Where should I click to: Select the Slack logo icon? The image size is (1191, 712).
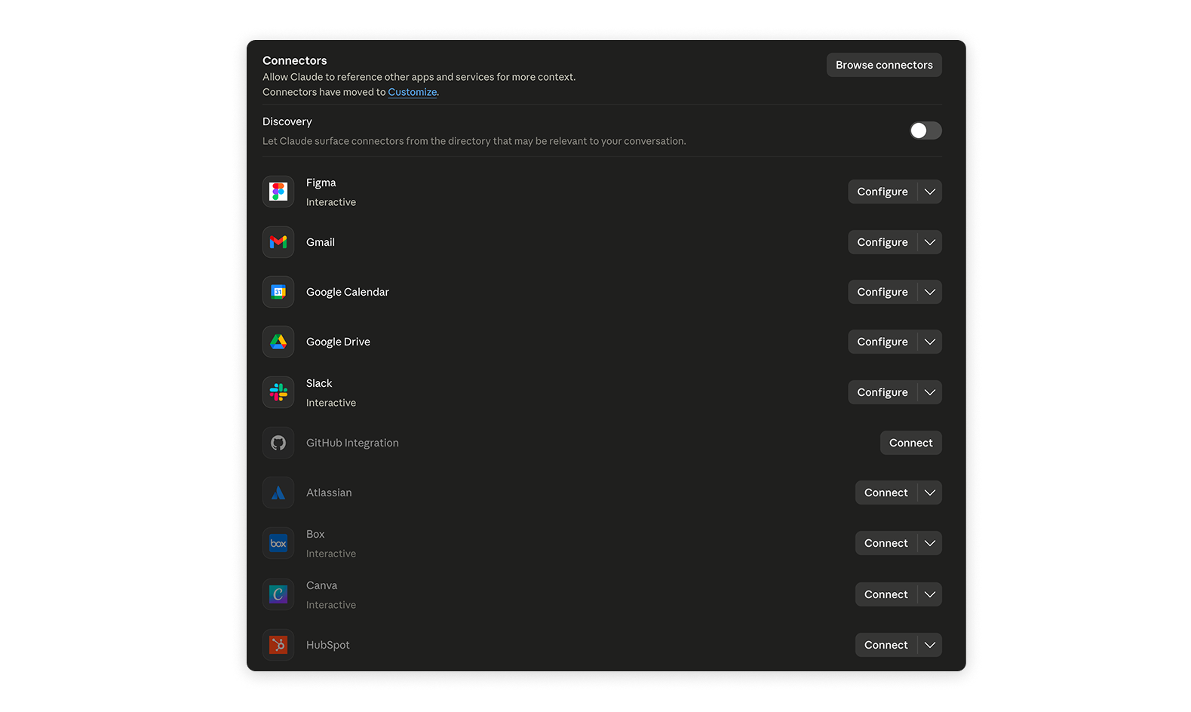278,392
